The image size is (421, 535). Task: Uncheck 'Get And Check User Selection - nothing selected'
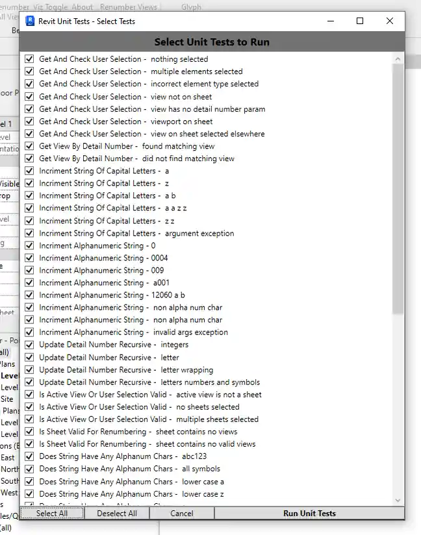(29, 59)
